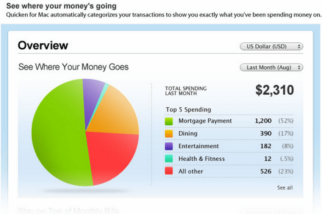The width and height of the screenshot is (322, 214).
Task: Click the orange Dining color swatch
Action: pyautogui.click(x=169, y=133)
